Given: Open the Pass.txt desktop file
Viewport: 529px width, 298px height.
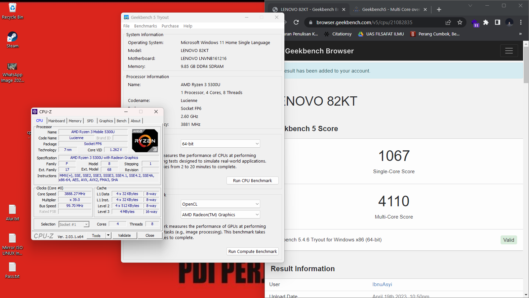Looking at the screenshot, I should [x=12, y=270].
